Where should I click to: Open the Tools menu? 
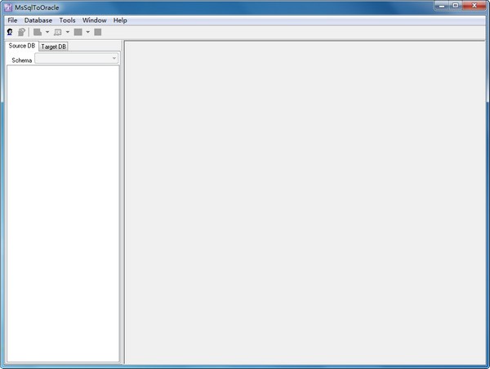click(67, 20)
